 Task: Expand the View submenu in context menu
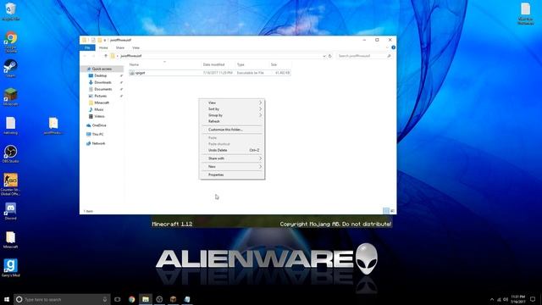(232, 103)
